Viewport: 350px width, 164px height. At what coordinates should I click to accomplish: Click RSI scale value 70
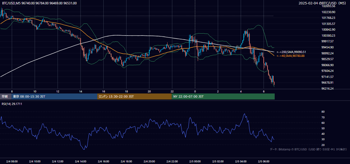pos(323,117)
